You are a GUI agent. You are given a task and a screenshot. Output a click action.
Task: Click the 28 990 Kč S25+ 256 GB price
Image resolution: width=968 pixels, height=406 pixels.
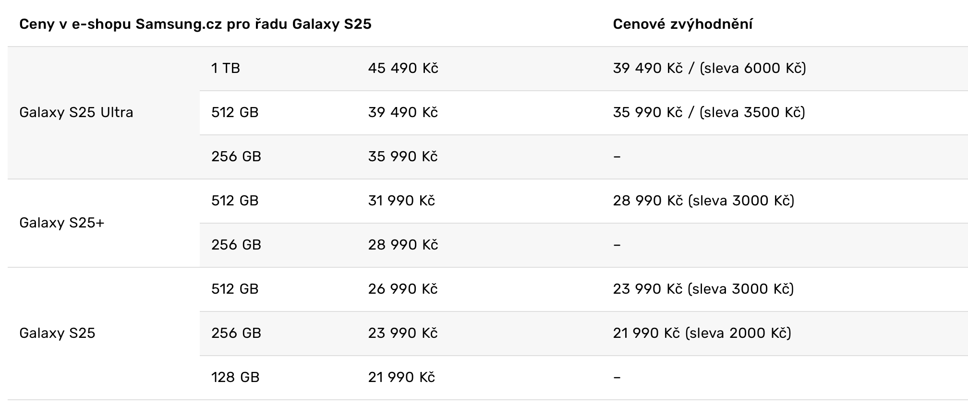pyautogui.click(x=403, y=245)
